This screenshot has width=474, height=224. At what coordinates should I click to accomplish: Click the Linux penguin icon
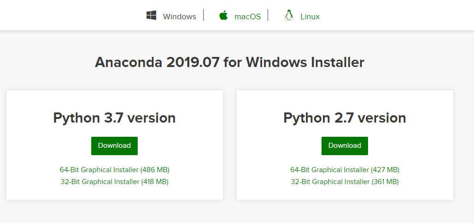coord(289,16)
